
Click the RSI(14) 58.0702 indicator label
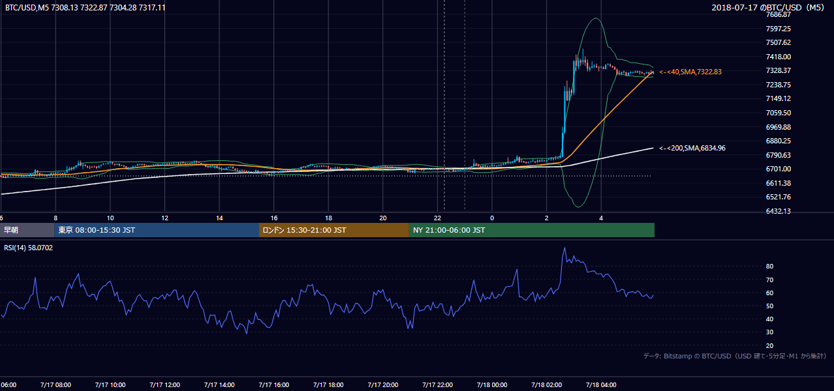coord(29,248)
